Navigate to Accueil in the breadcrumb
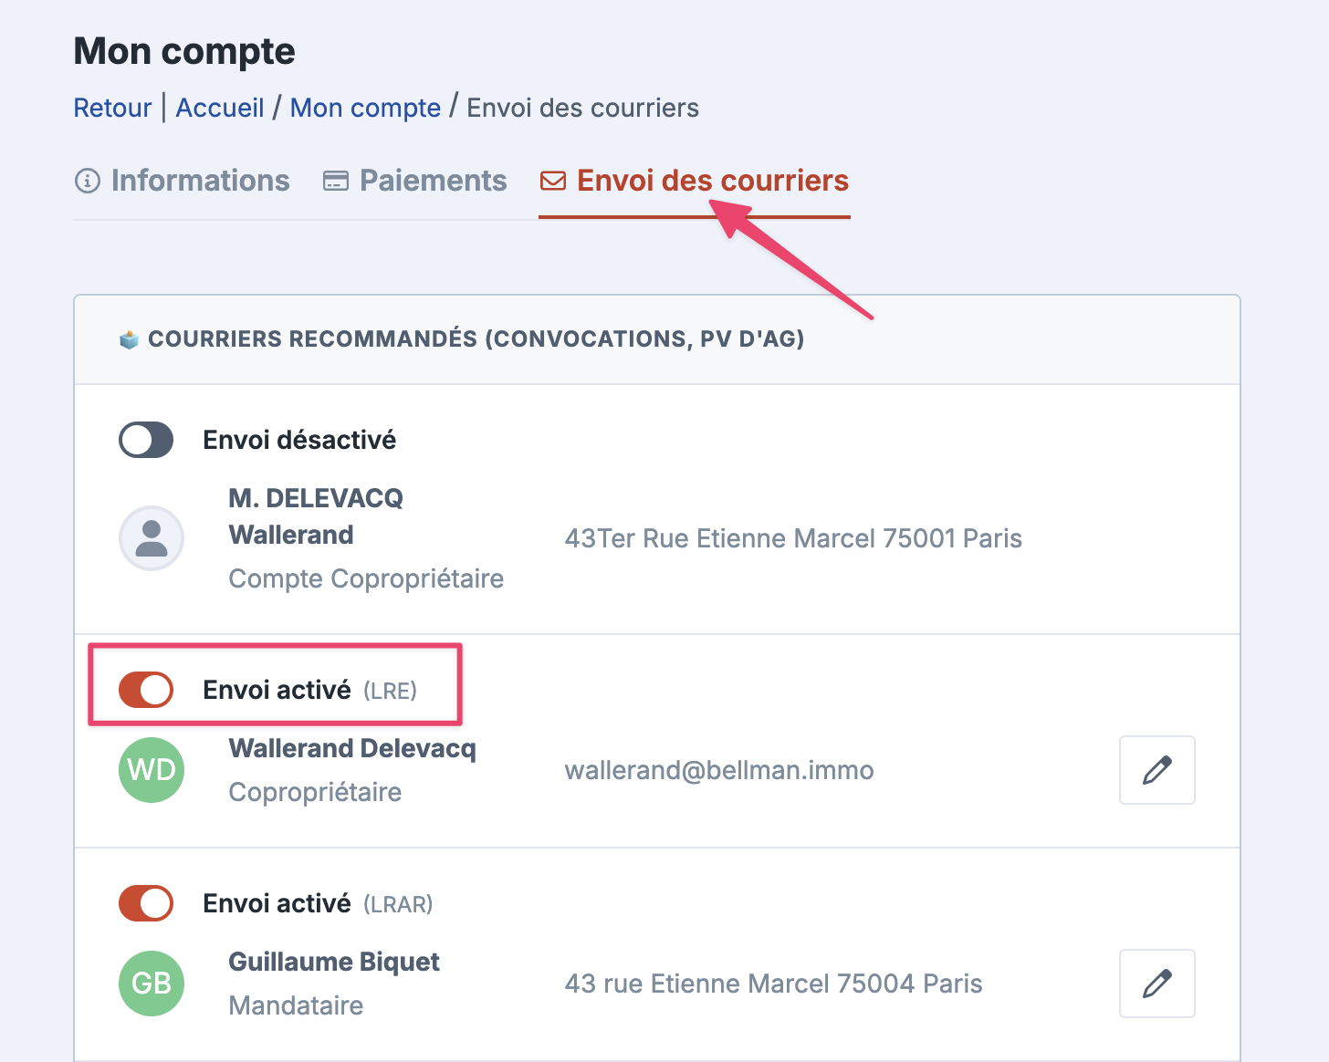 tap(220, 108)
